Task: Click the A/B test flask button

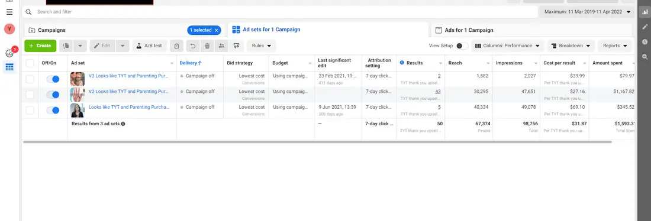Action: pyautogui.click(x=150, y=45)
